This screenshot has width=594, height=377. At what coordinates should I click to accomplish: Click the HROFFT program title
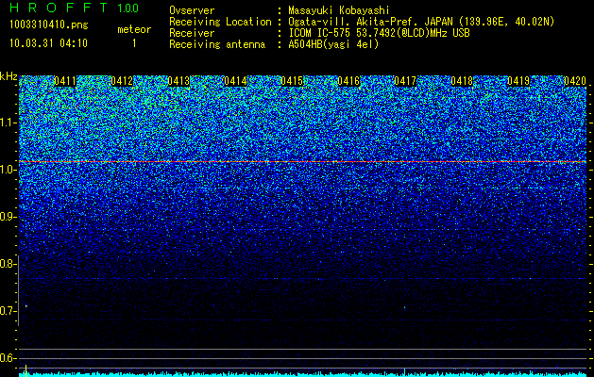coord(59,8)
